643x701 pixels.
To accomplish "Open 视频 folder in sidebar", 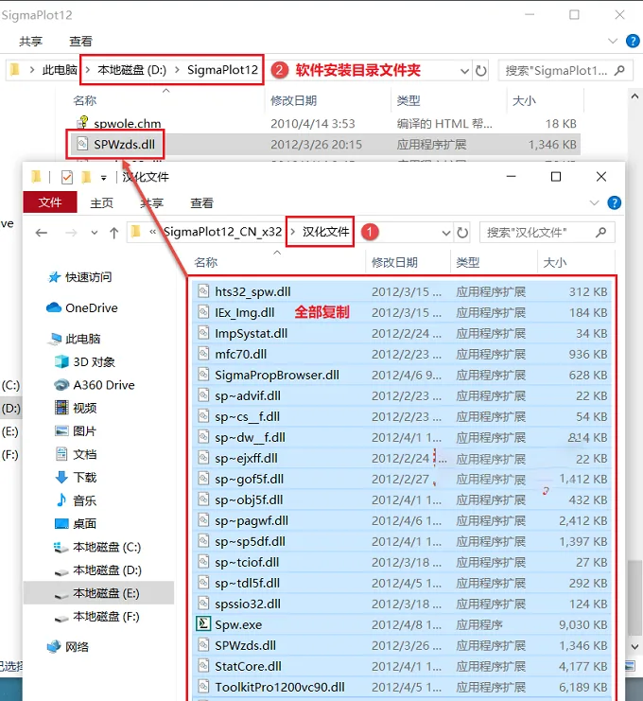I will (76, 408).
